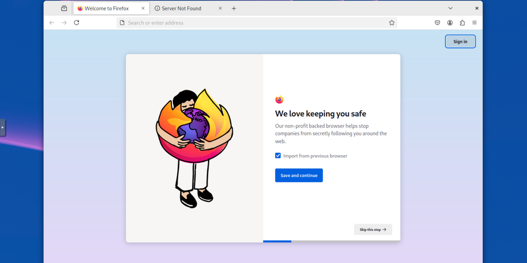Image resolution: width=527 pixels, height=263 pixels.
Task: Click the Firefox hugging globe illustration
Action: [x=194, y=148]
